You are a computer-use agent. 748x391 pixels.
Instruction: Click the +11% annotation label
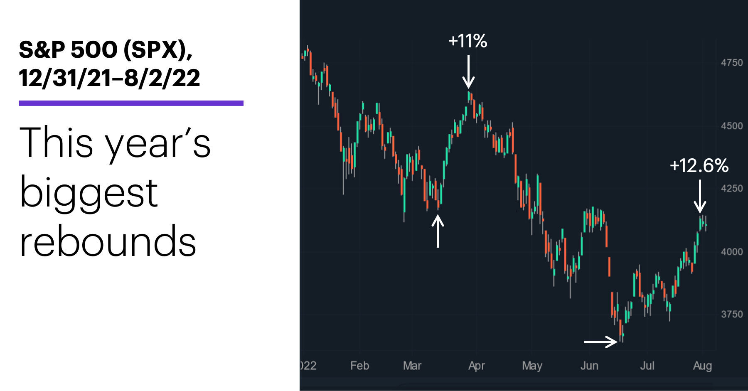point(467,41)
